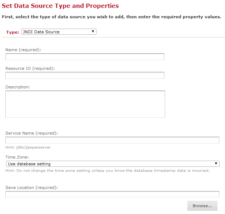Click the "Name (required):" label
The image size is (225, 214).
point(23,50)
